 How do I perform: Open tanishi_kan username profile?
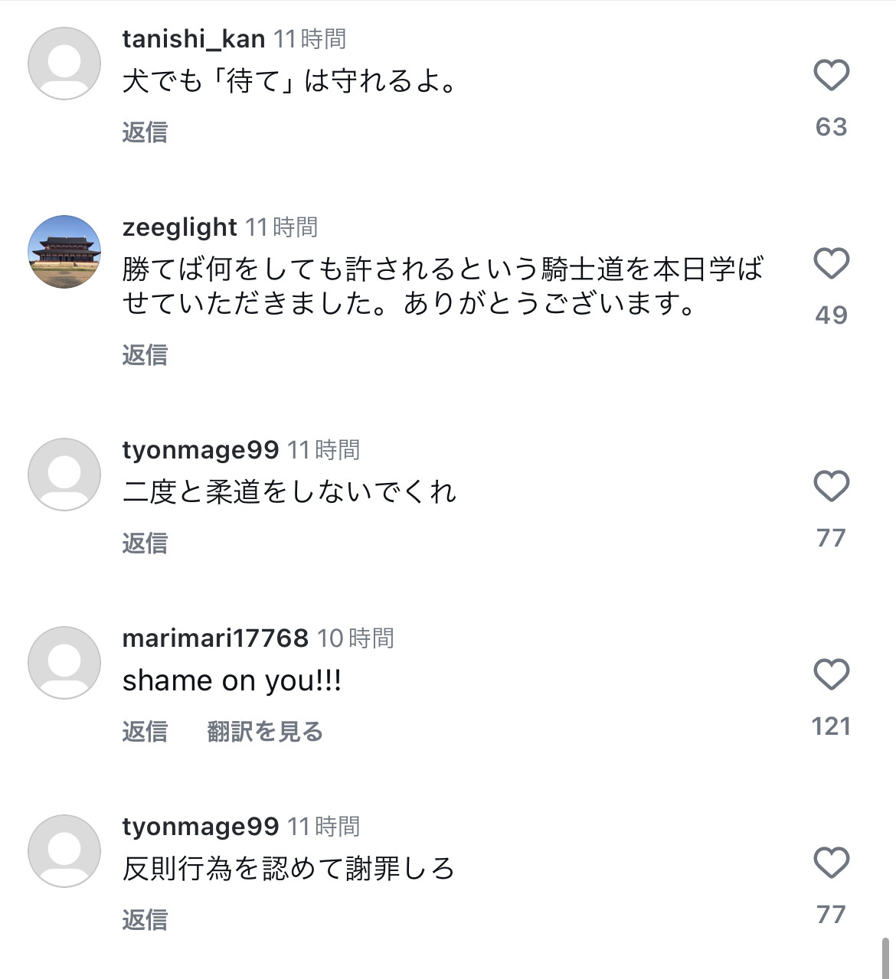(x=194, y=39)
